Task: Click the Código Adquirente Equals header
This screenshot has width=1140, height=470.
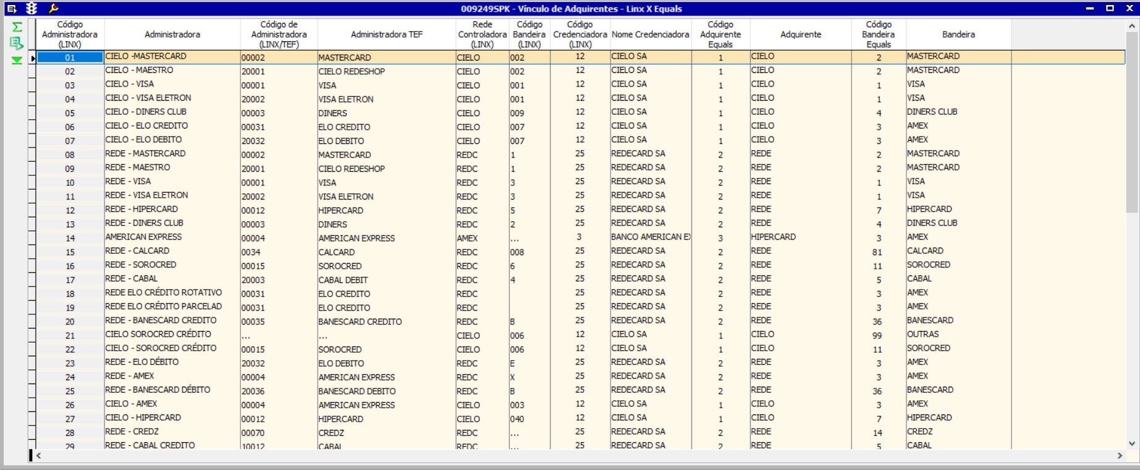Action: pos(720,35)
